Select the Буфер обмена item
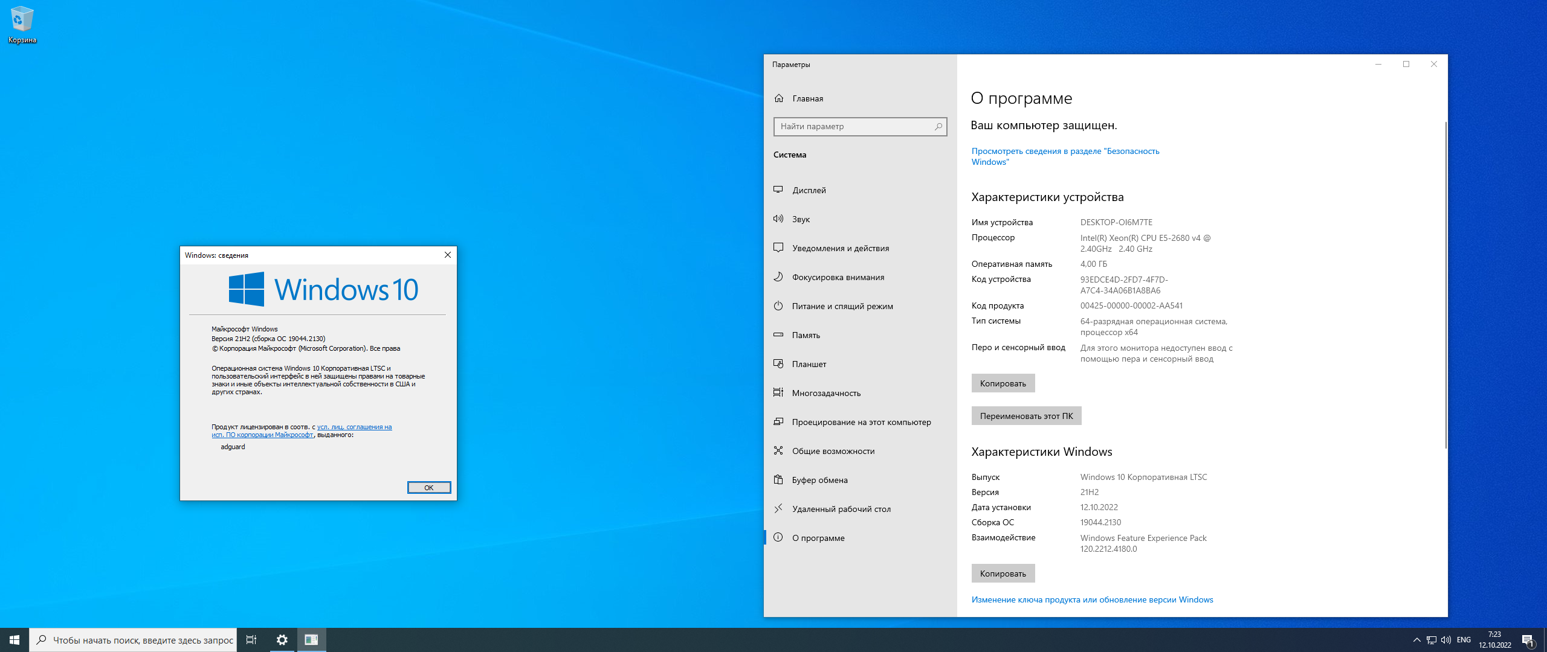Image resolution: width=1547 pixels, height=652 pixels. point(819,480)
